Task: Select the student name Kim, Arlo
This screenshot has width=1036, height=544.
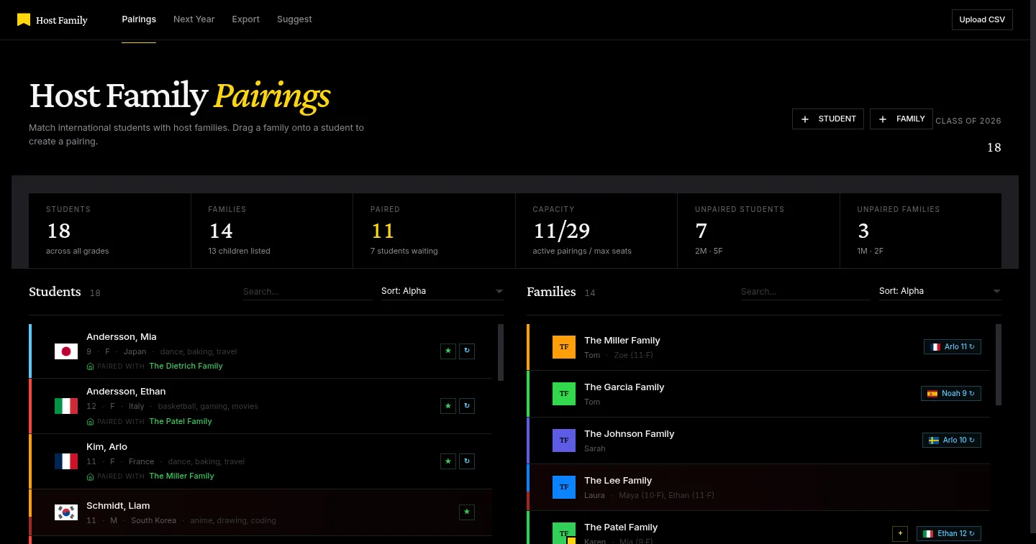Action: coord(106,447)
